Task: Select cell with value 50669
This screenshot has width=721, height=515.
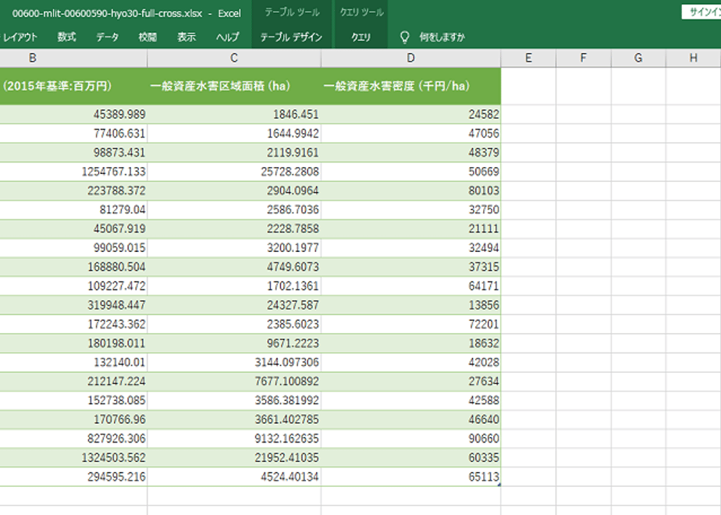Action: [410, 172]
